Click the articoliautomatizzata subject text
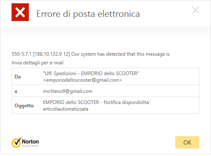The width and height of the screenshot is (211, 156). 66,109
